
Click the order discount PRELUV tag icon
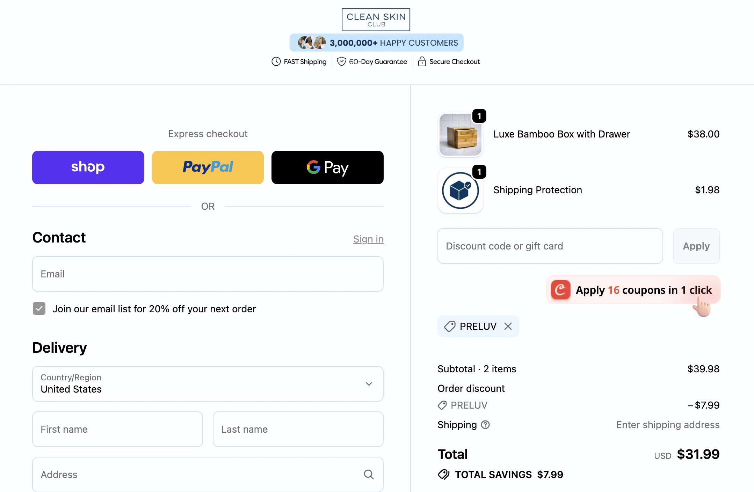pos(442,405)
